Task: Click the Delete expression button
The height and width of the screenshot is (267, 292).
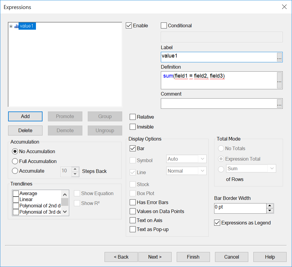Action: (x=25, y=130)
